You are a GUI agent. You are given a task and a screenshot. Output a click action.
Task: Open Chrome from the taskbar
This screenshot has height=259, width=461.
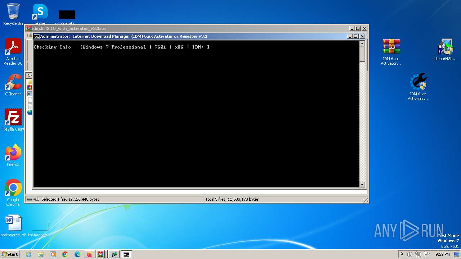(65, 254)
